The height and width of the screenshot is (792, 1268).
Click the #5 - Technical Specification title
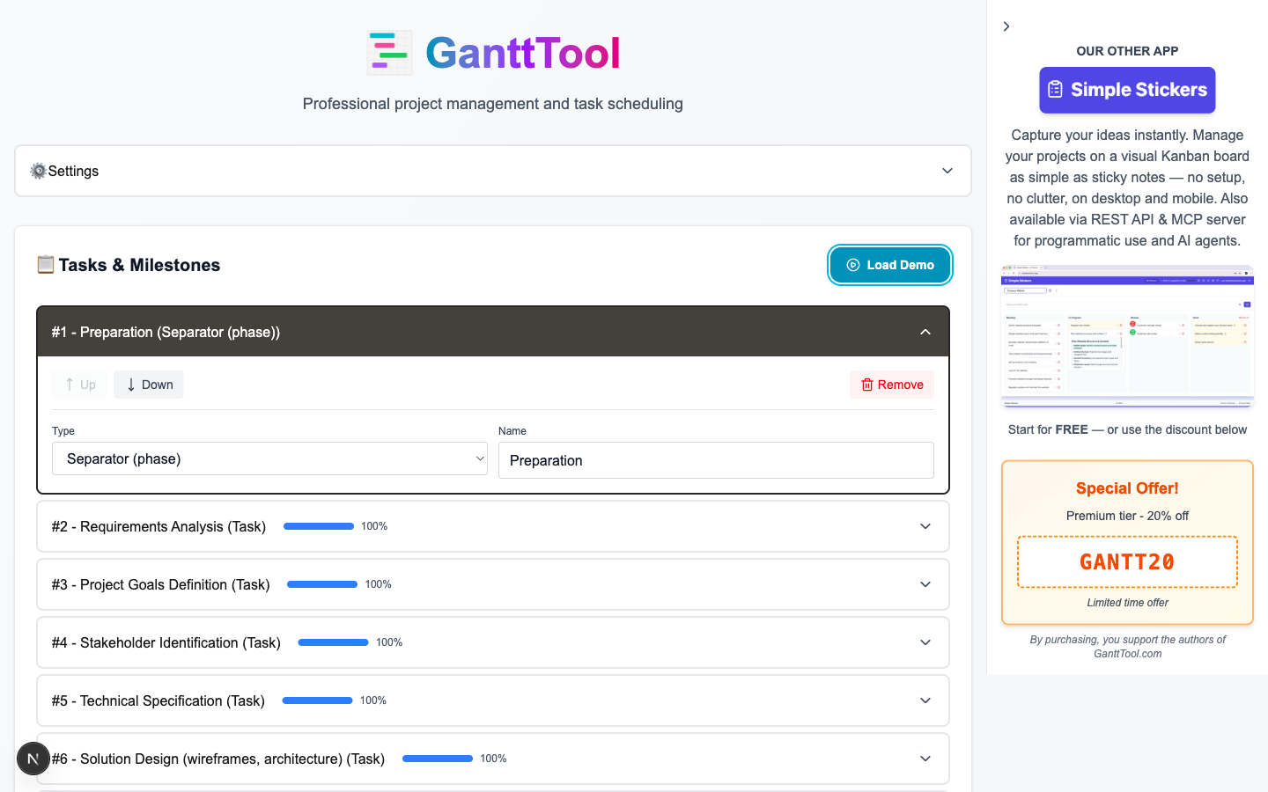[158, 700]
